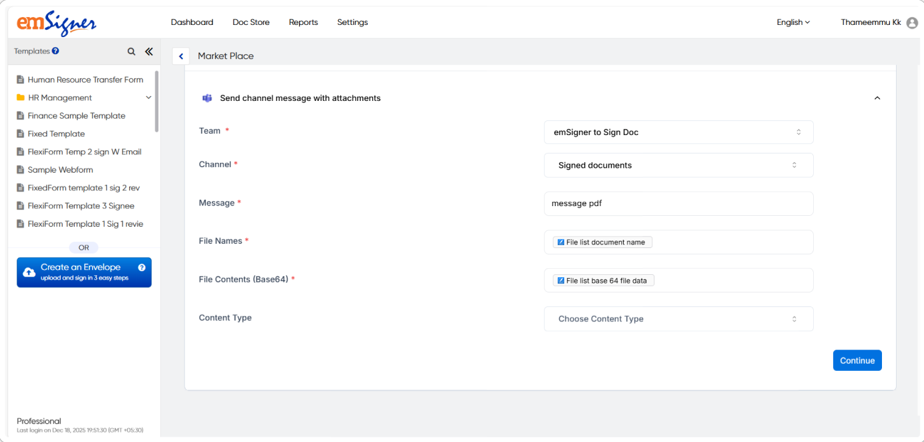Click the Create an Envelope help icon

coord(142,268)
